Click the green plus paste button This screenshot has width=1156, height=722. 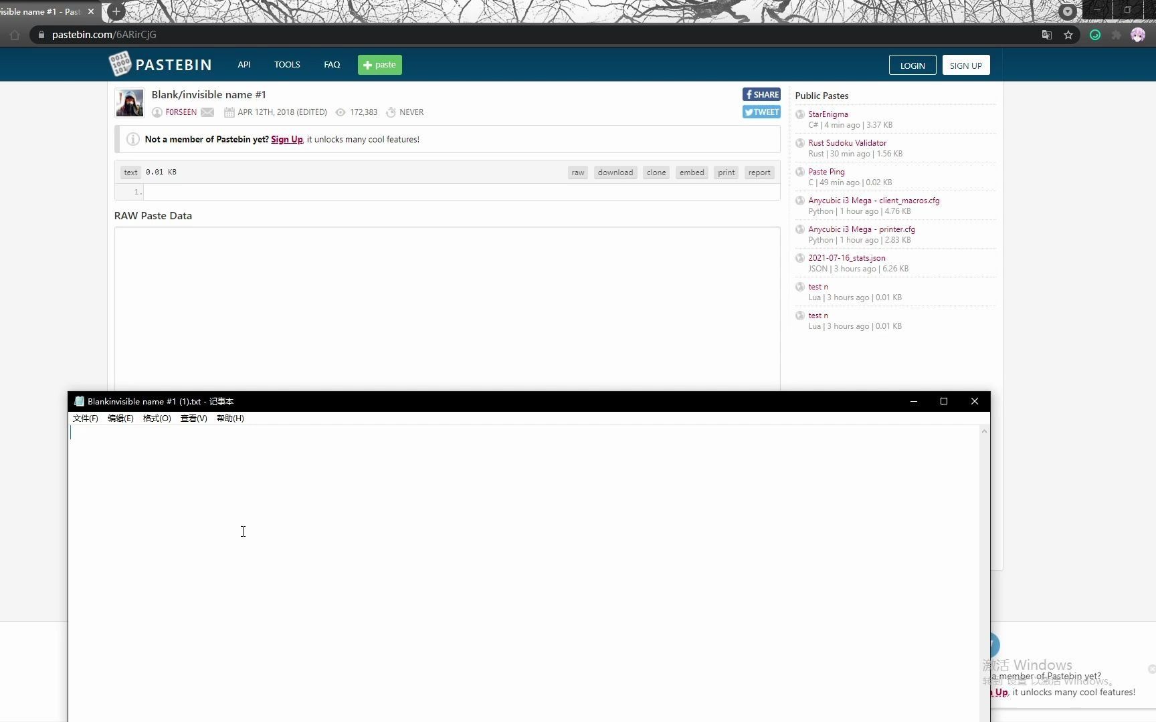(379, 65)
